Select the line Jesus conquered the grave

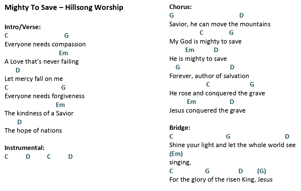(x=207, y=111)
